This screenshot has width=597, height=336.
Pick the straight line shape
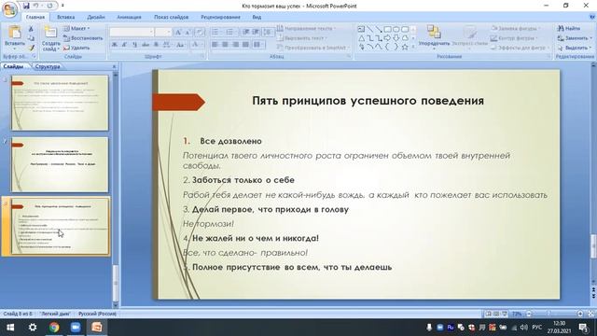(369, 29)
